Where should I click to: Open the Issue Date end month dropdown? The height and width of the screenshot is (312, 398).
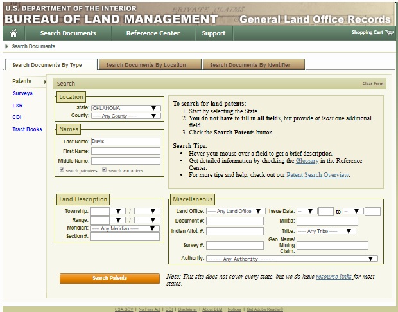(x=353, y=211)
